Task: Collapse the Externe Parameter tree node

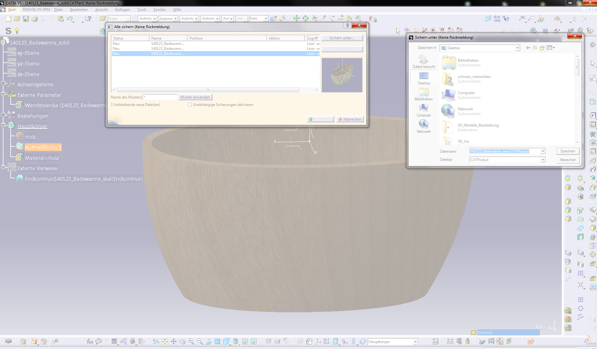Action: tap(3, 94)
